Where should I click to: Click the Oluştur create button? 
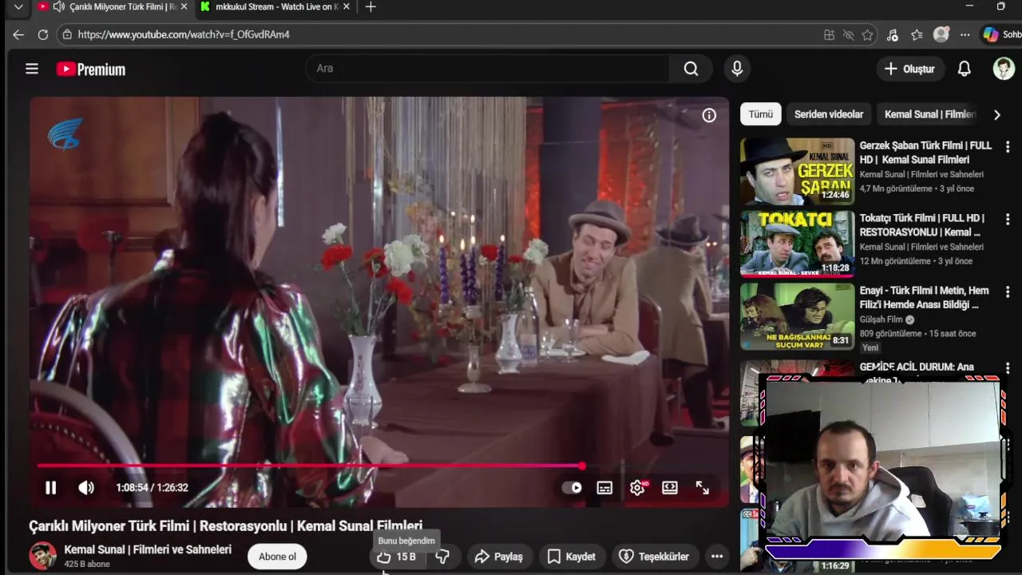[x=909, y=69]
